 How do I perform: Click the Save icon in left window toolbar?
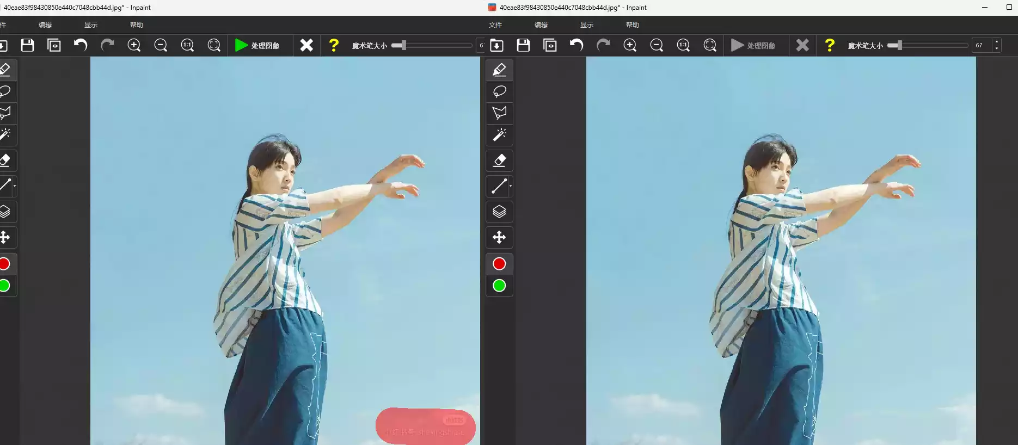(x=27, y=45)
